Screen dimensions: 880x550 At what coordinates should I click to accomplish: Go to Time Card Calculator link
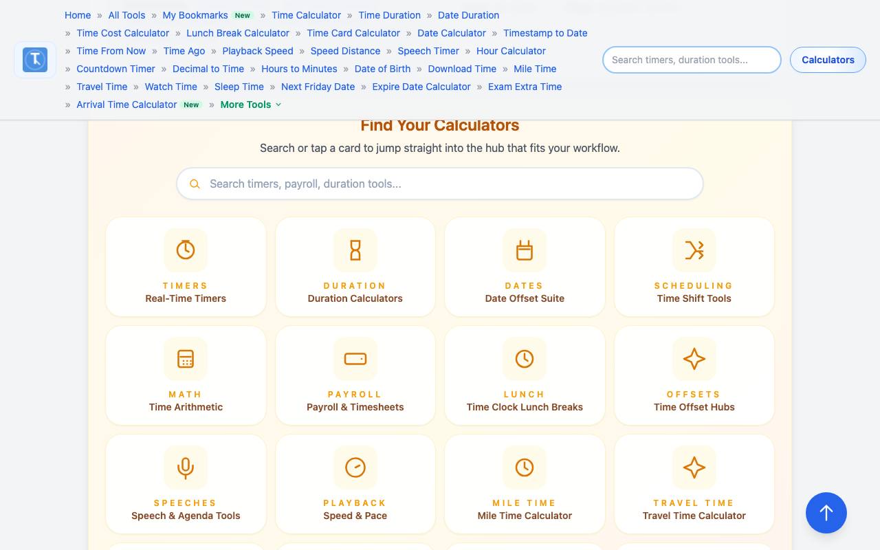pos(353,33)
